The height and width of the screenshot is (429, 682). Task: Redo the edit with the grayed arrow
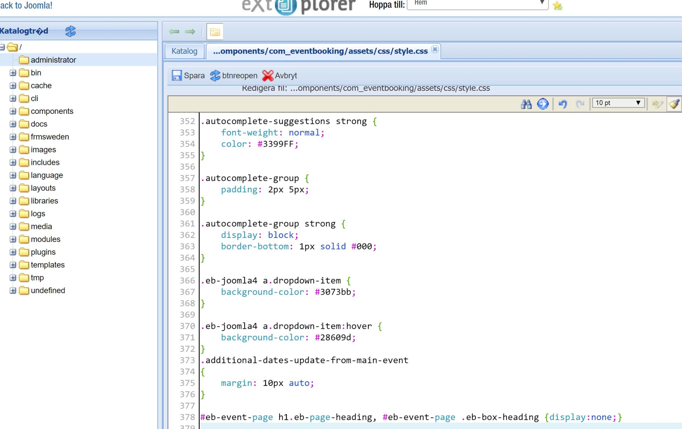click(x=580, y=104)
